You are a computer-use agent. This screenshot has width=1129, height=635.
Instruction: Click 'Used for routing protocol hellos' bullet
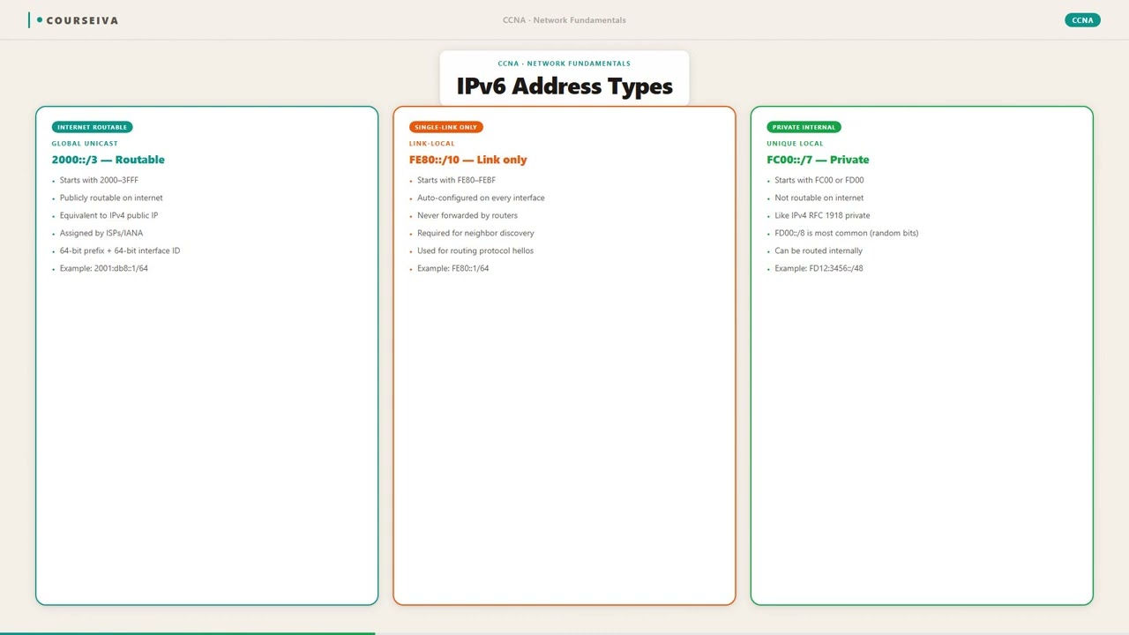pyautogui.click(x=475, y=250)
